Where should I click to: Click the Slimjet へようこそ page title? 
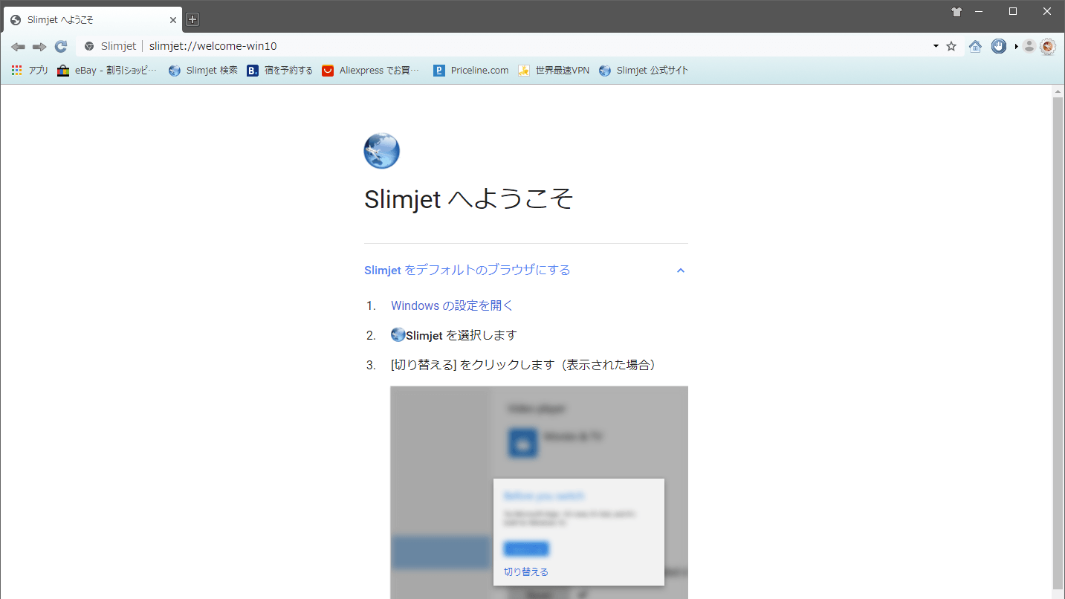tap(468, 199)
